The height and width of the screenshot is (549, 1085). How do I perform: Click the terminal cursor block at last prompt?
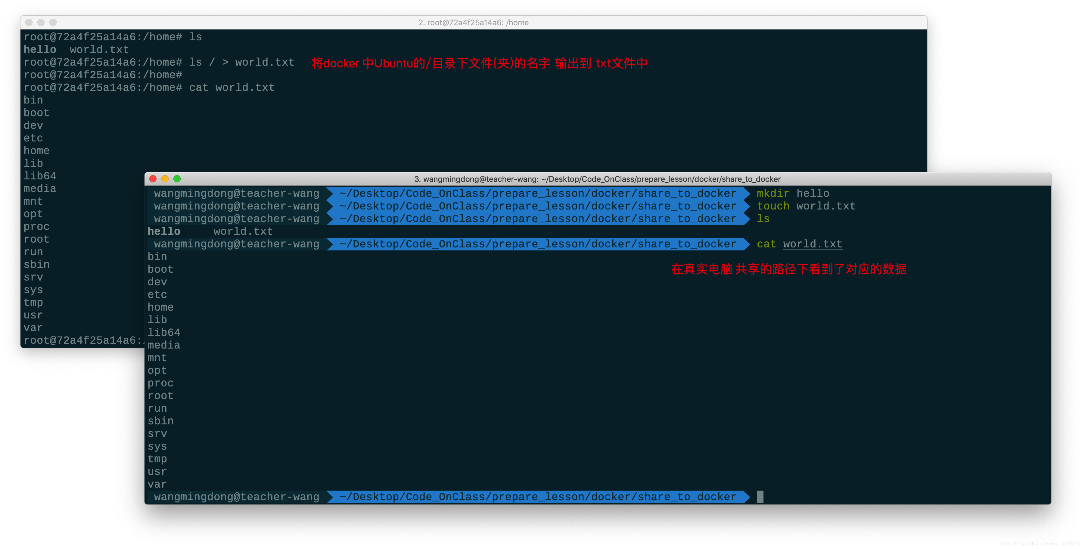click(760, 497)
